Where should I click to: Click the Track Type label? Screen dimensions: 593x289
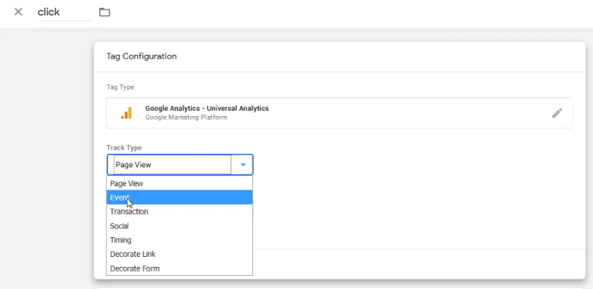[x=124, y=148]
